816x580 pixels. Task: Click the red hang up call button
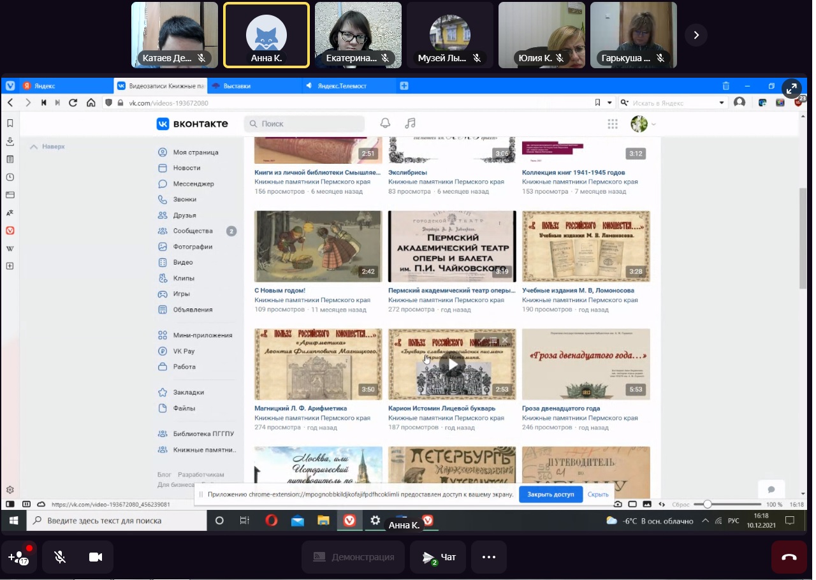[x=789, y=557]
